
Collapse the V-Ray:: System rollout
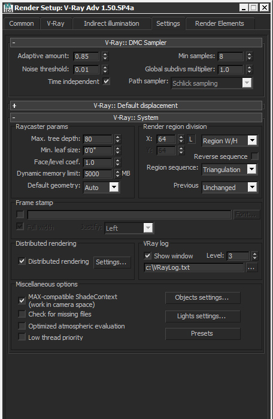136,117
